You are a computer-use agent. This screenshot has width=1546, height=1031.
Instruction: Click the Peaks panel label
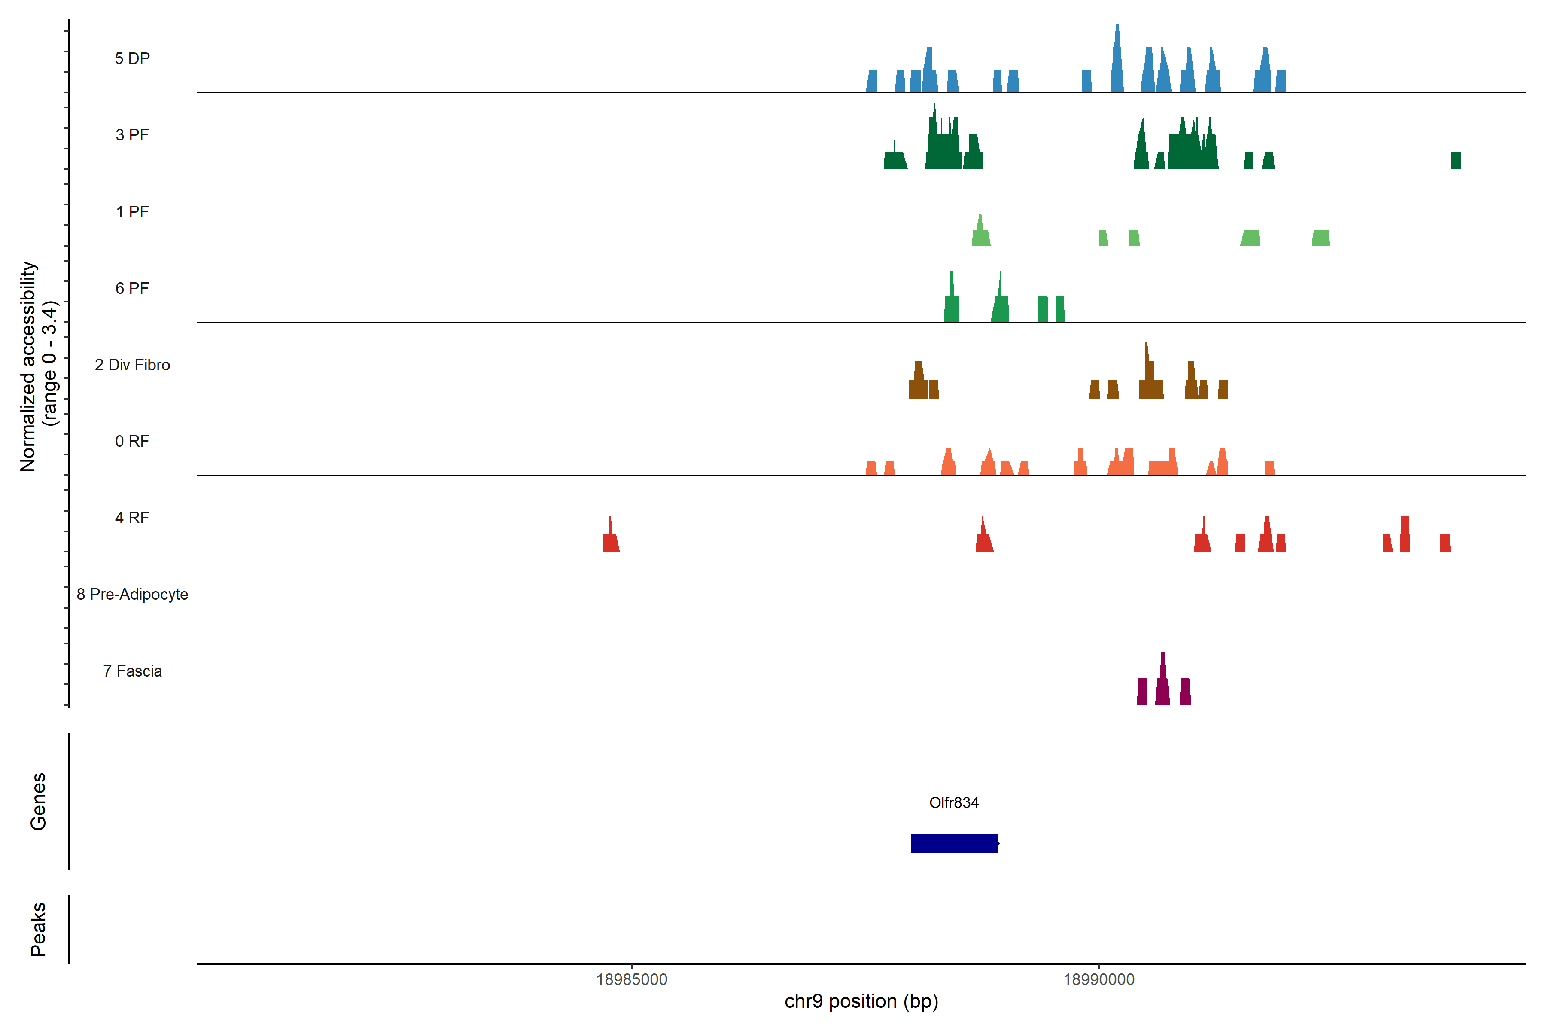(38, 929)
